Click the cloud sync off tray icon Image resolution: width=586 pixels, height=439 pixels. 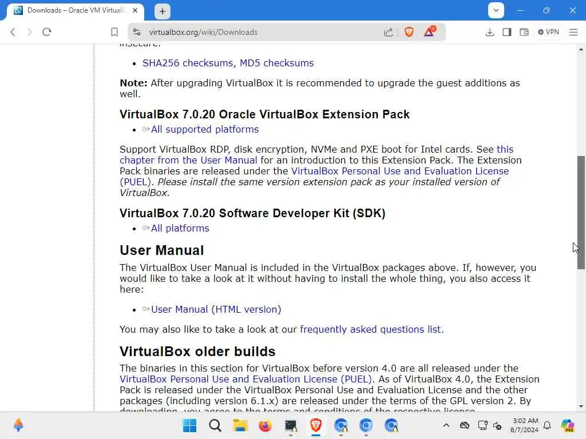click(465, 425)
